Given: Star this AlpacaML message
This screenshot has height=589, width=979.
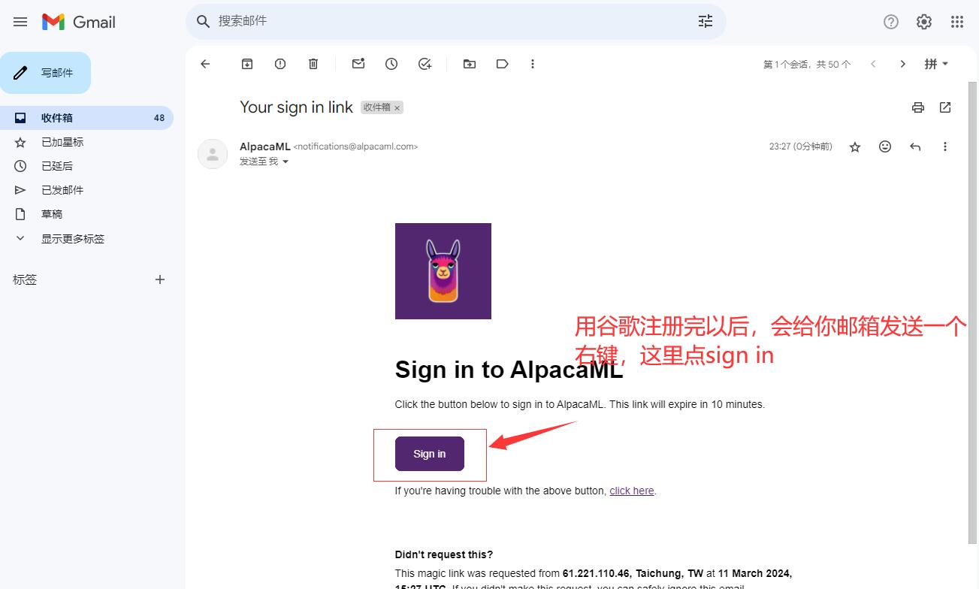Looking at the screenshot, I should (x=855, y=147).
